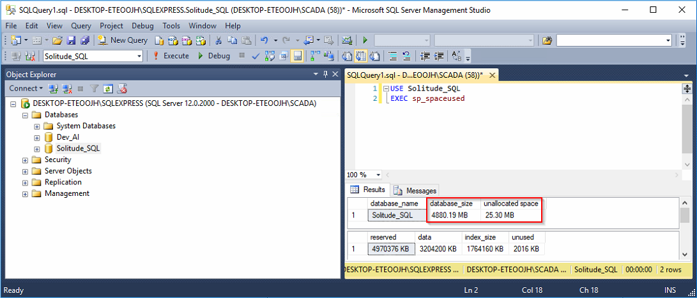Refresh the Object Explorer tree
This screenshot has width=697, height=298.
(108, 89)
